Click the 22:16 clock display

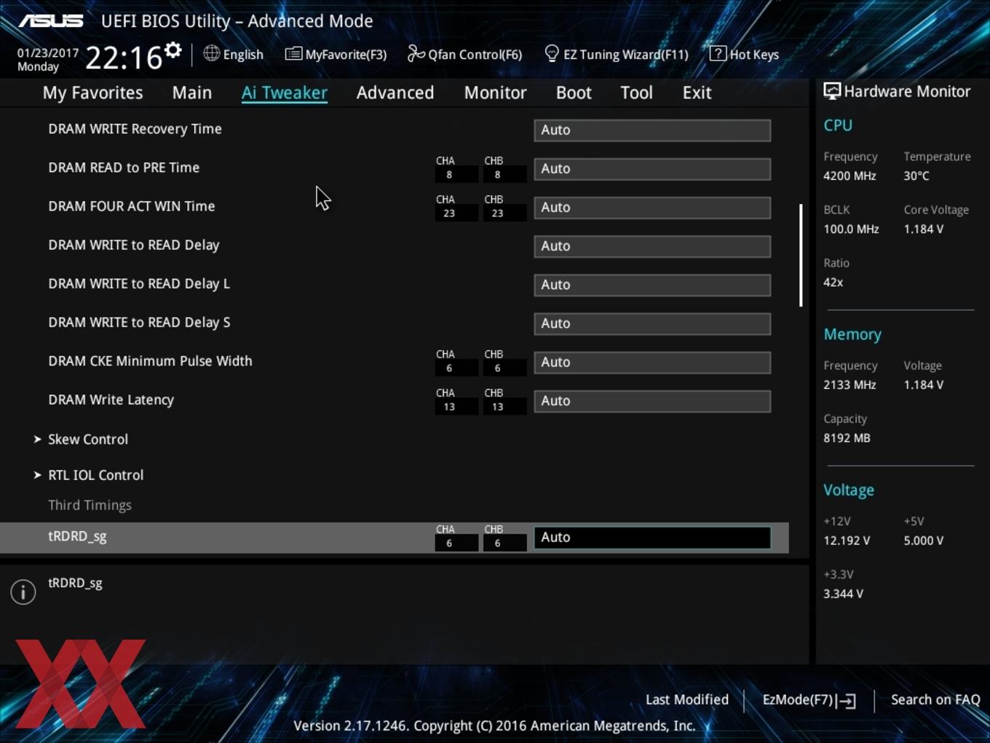click(x=124, y=58)
